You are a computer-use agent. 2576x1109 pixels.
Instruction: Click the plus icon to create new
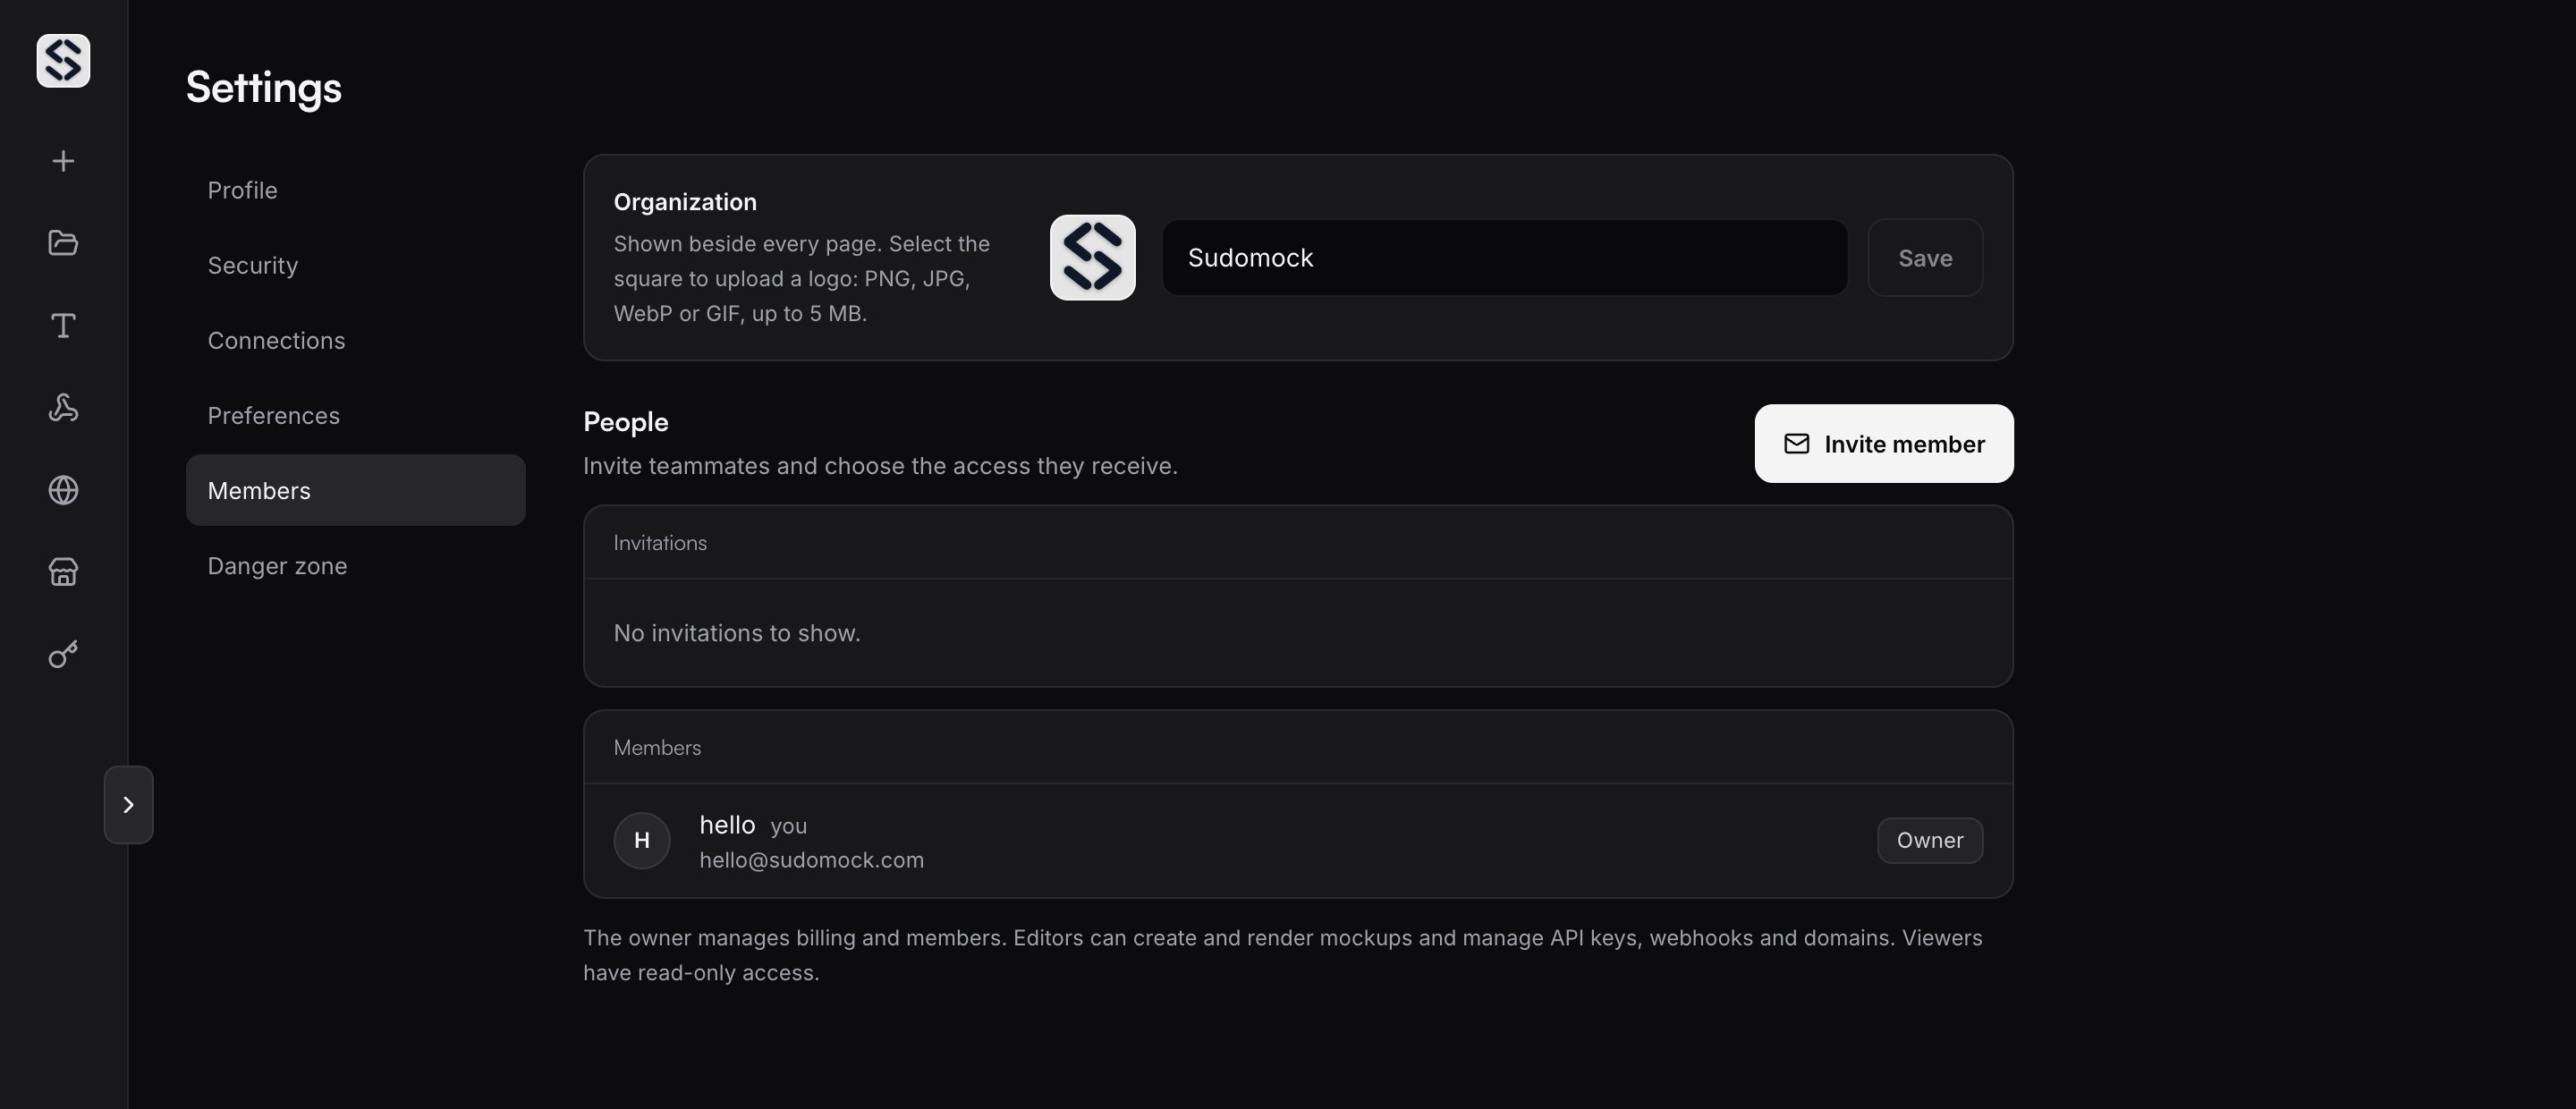point(63,161)
